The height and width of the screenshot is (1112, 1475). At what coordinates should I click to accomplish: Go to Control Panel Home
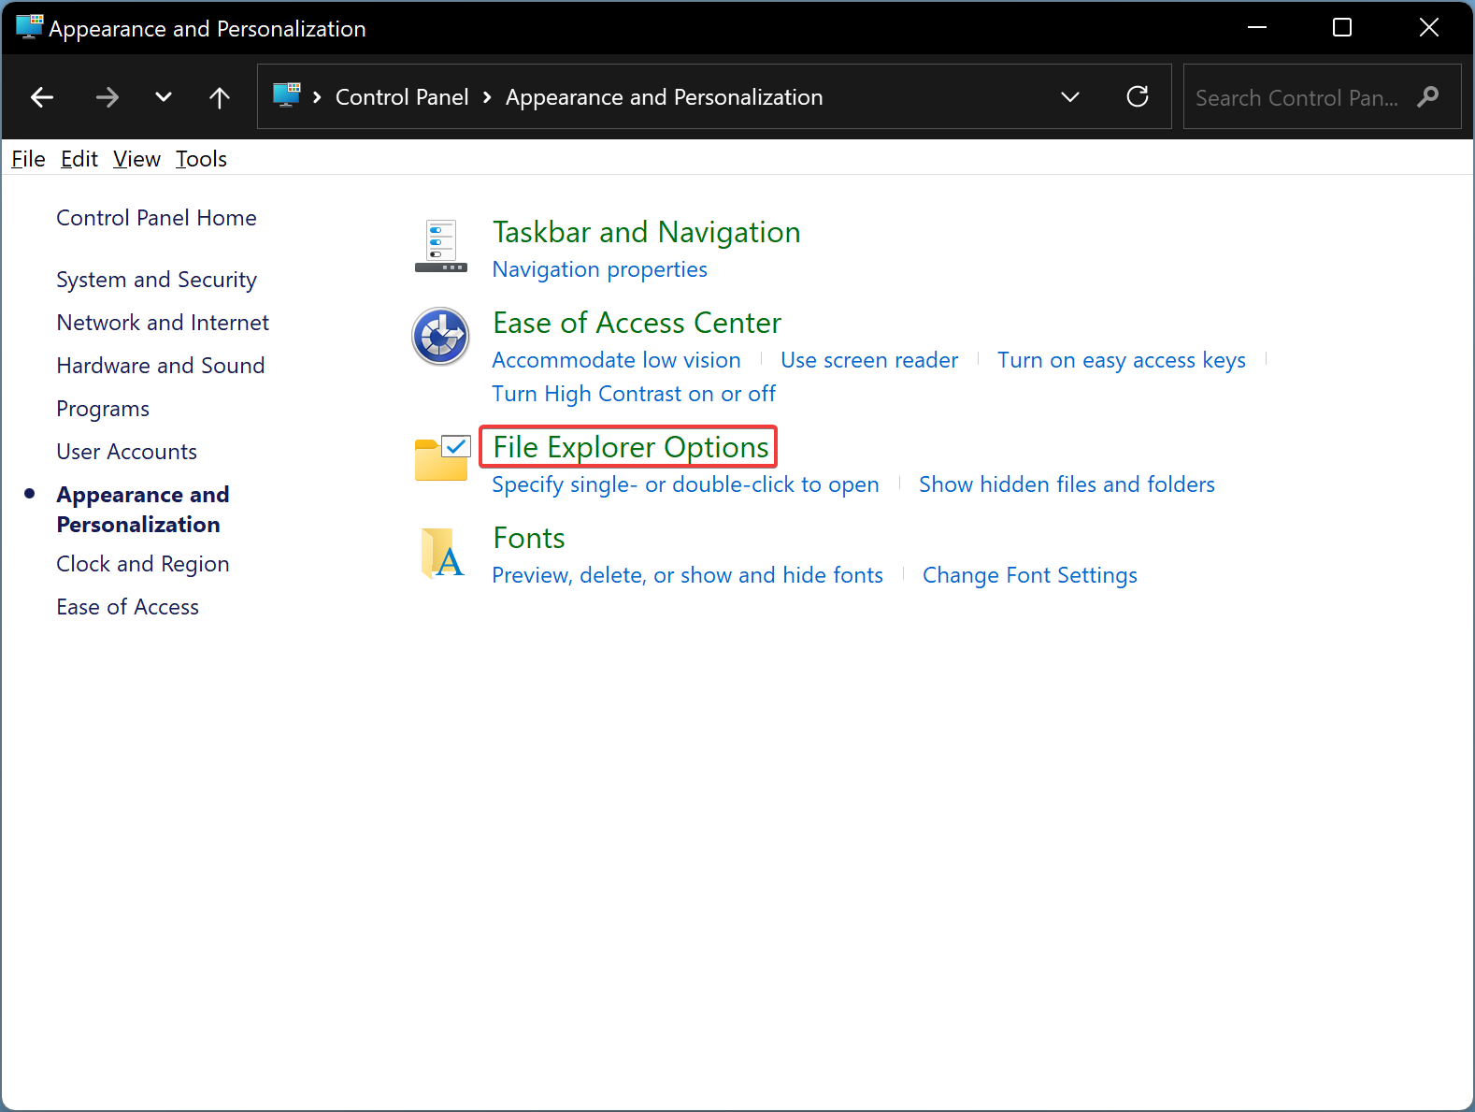tap(156, 218)
